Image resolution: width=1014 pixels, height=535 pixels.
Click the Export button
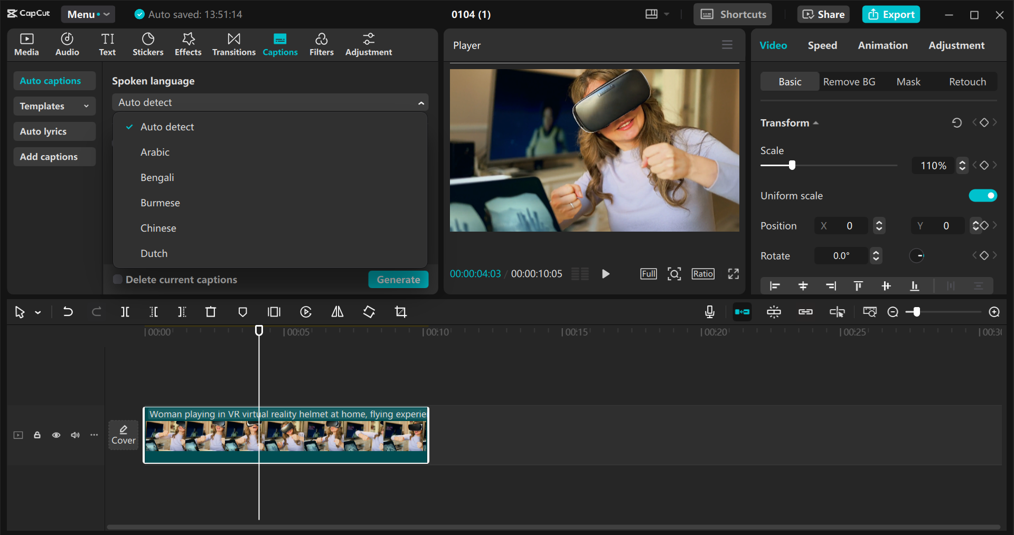(891, 14)
